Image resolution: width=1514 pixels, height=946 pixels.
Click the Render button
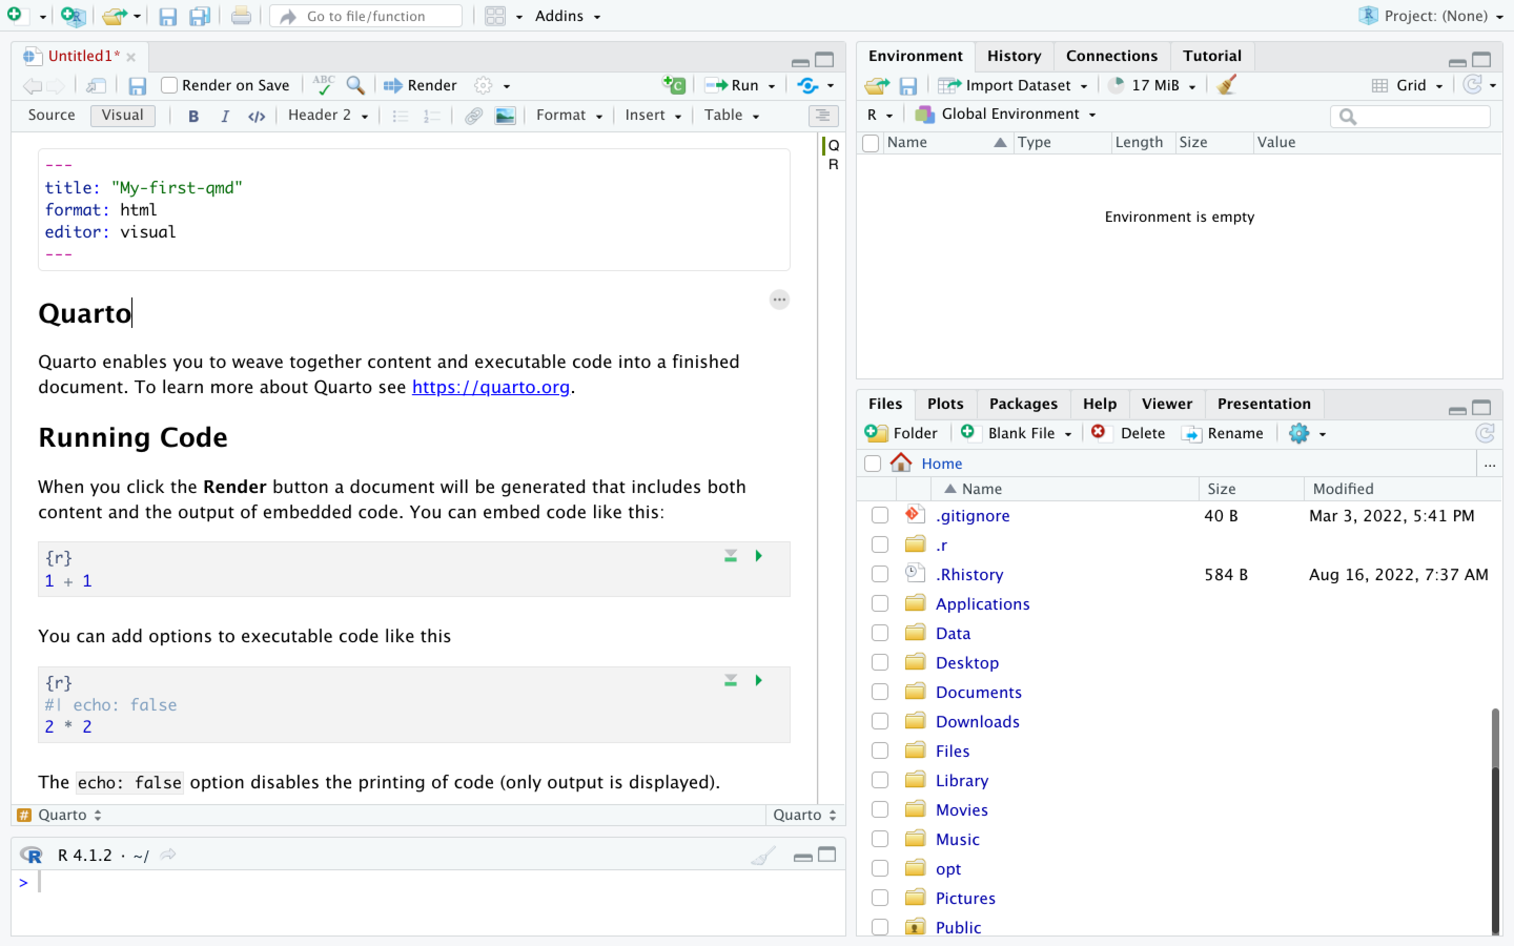coord(421,85)
